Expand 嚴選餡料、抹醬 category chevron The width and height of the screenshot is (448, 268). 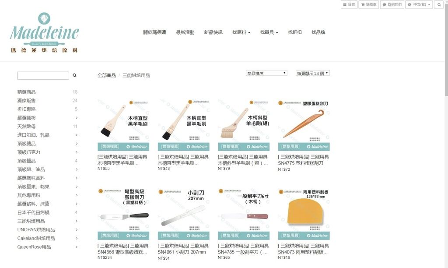point(76,204)
